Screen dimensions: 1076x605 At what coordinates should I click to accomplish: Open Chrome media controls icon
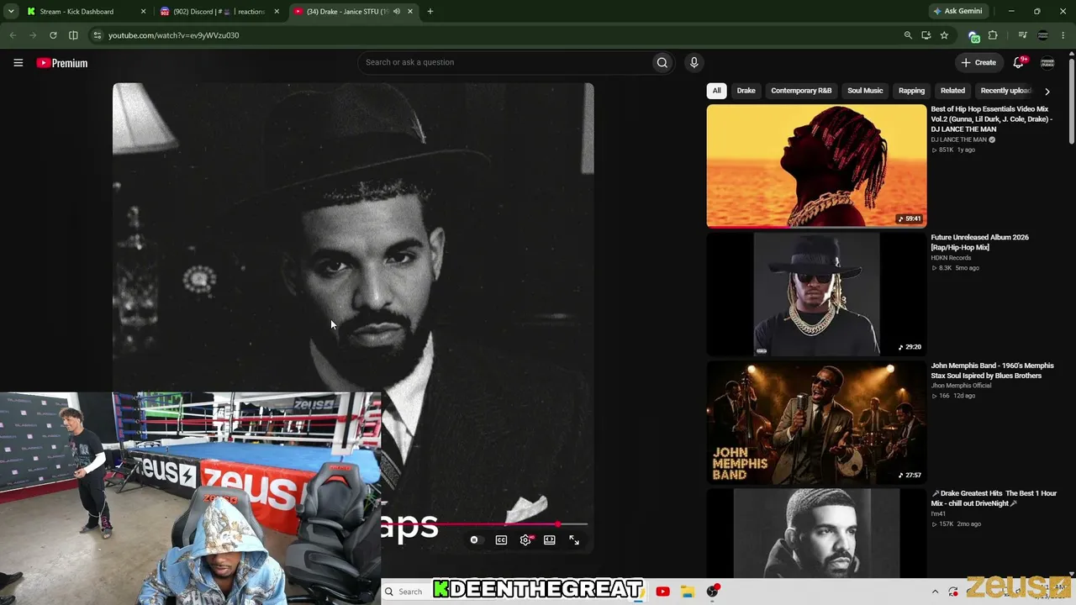click(1022, 35)
